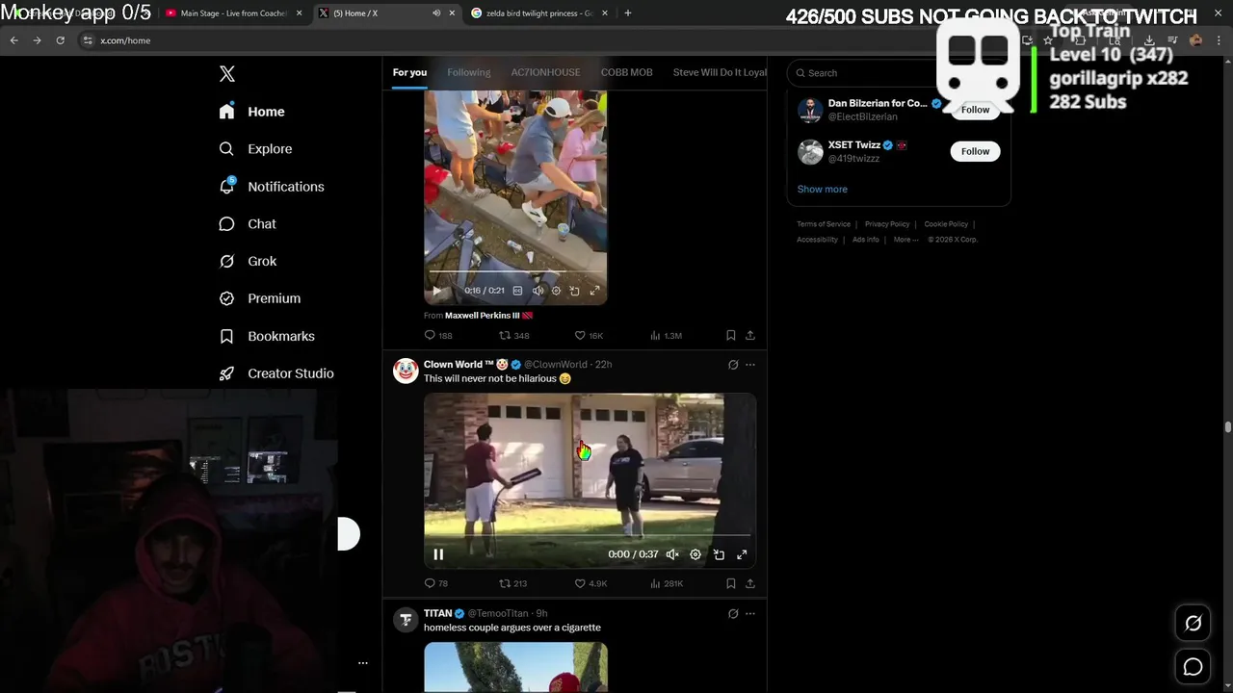This screenshot has height=693, width=1233.
Task: Open more options on TITAN post
Action: pyautogui.click(x=750, y=613)
